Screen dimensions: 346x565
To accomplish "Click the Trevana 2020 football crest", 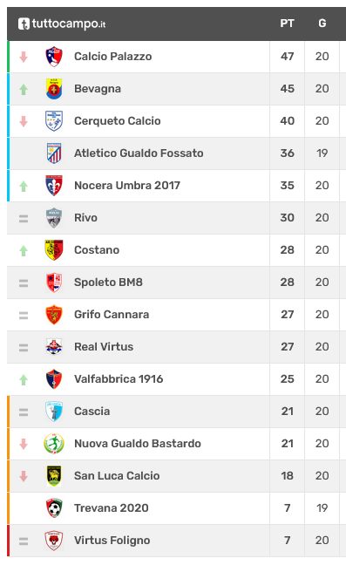I will coord(54,508).
